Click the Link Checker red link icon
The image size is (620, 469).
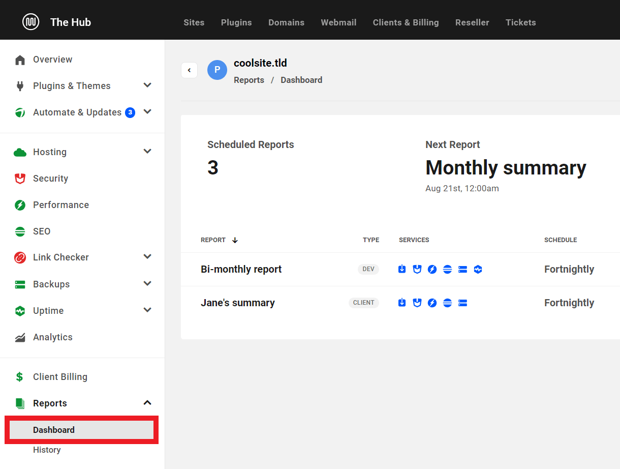pyautogui.click(x=20, y=257)
